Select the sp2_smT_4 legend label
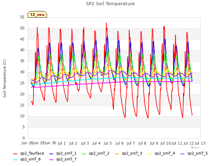The image size is (221, 166). tap(165, 154)
